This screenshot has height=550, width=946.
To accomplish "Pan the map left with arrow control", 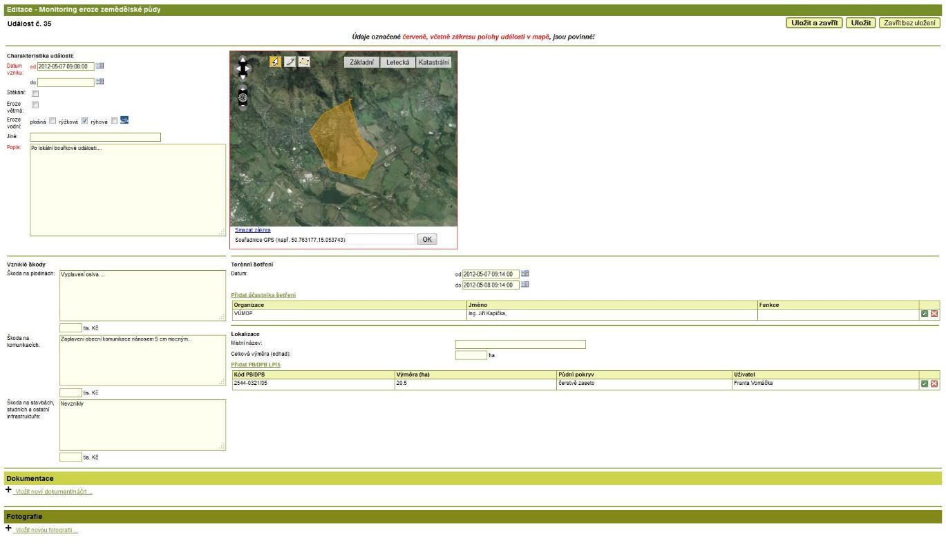I will [238, 68].
